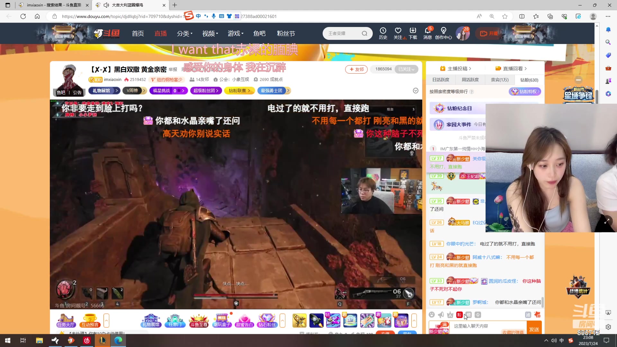
Task: Click the horn broadcast icon above chat input
Action: click(x=441, y=315)
